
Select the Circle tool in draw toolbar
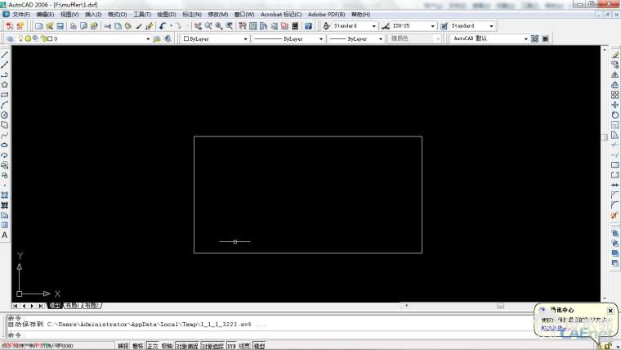tap(5, 115)
